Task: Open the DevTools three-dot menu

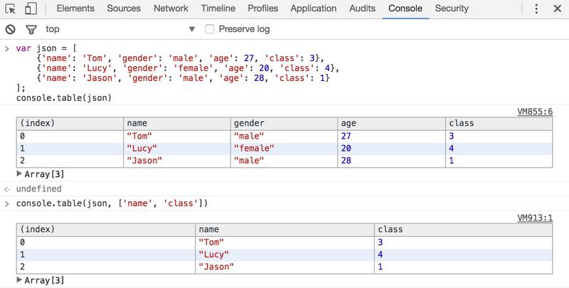Action: tap(536, 9)
